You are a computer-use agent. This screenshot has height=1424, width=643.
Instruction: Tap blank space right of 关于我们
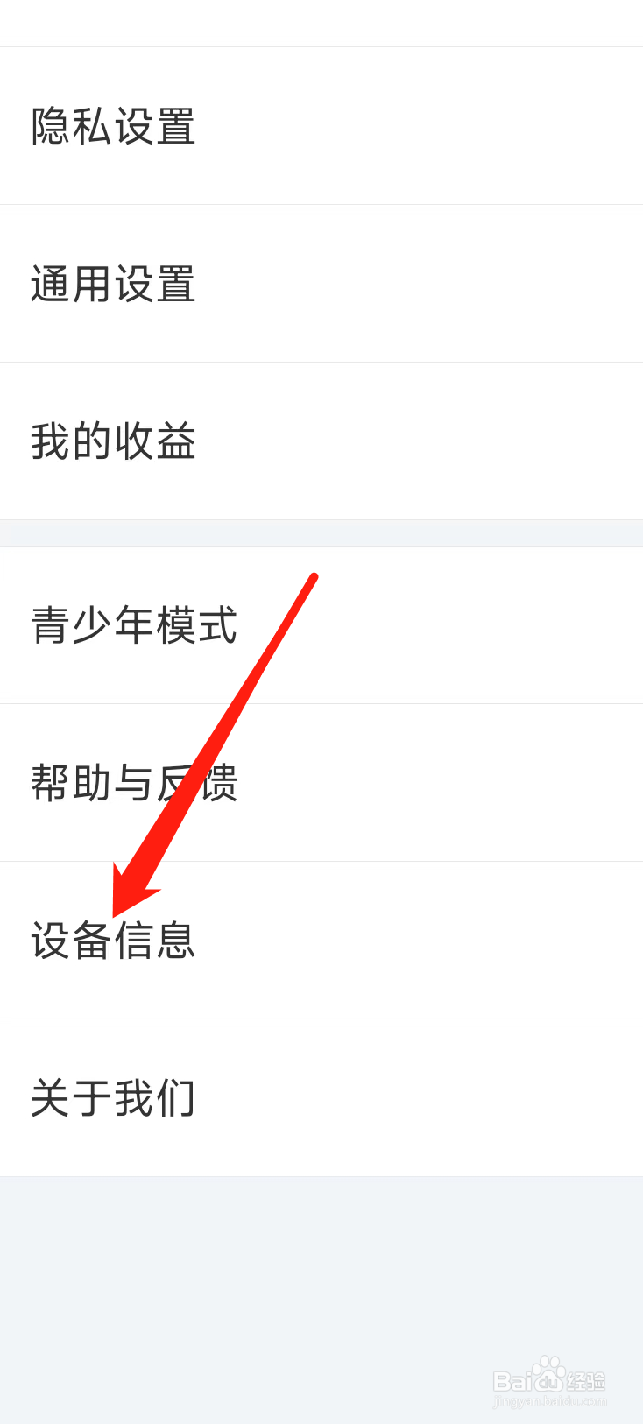420,1098
